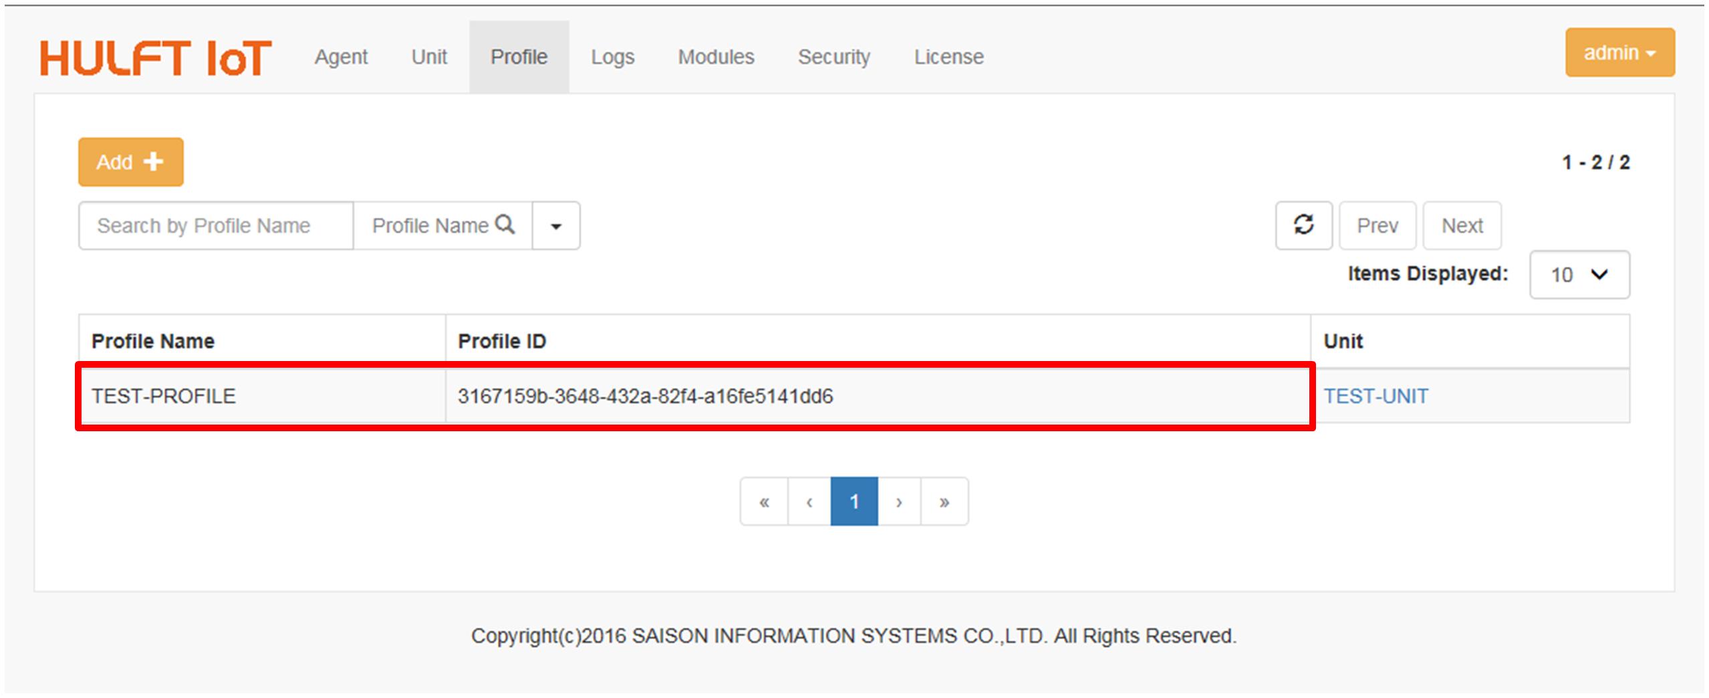The image size is (1709, 698).
Task: Click the Prev button
Action: (x=1377, y=225)
